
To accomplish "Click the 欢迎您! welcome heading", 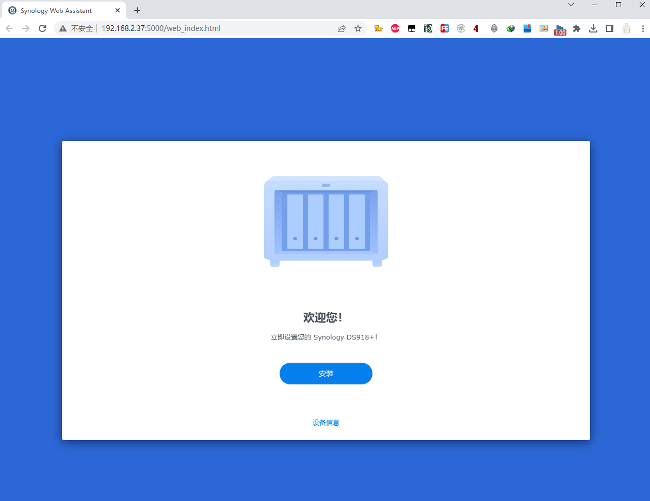I will coord(323,317).
